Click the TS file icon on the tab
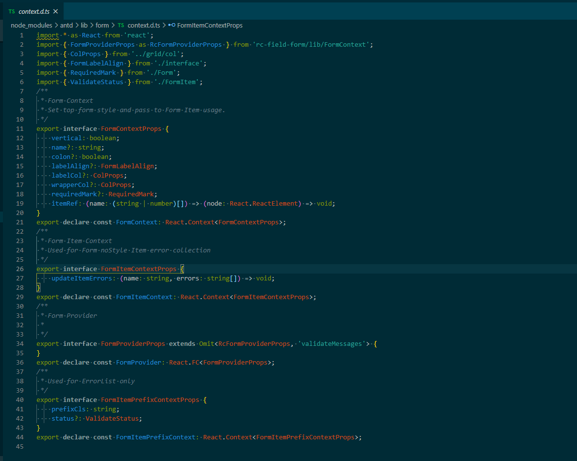The image size is (577, 461). 12,11
